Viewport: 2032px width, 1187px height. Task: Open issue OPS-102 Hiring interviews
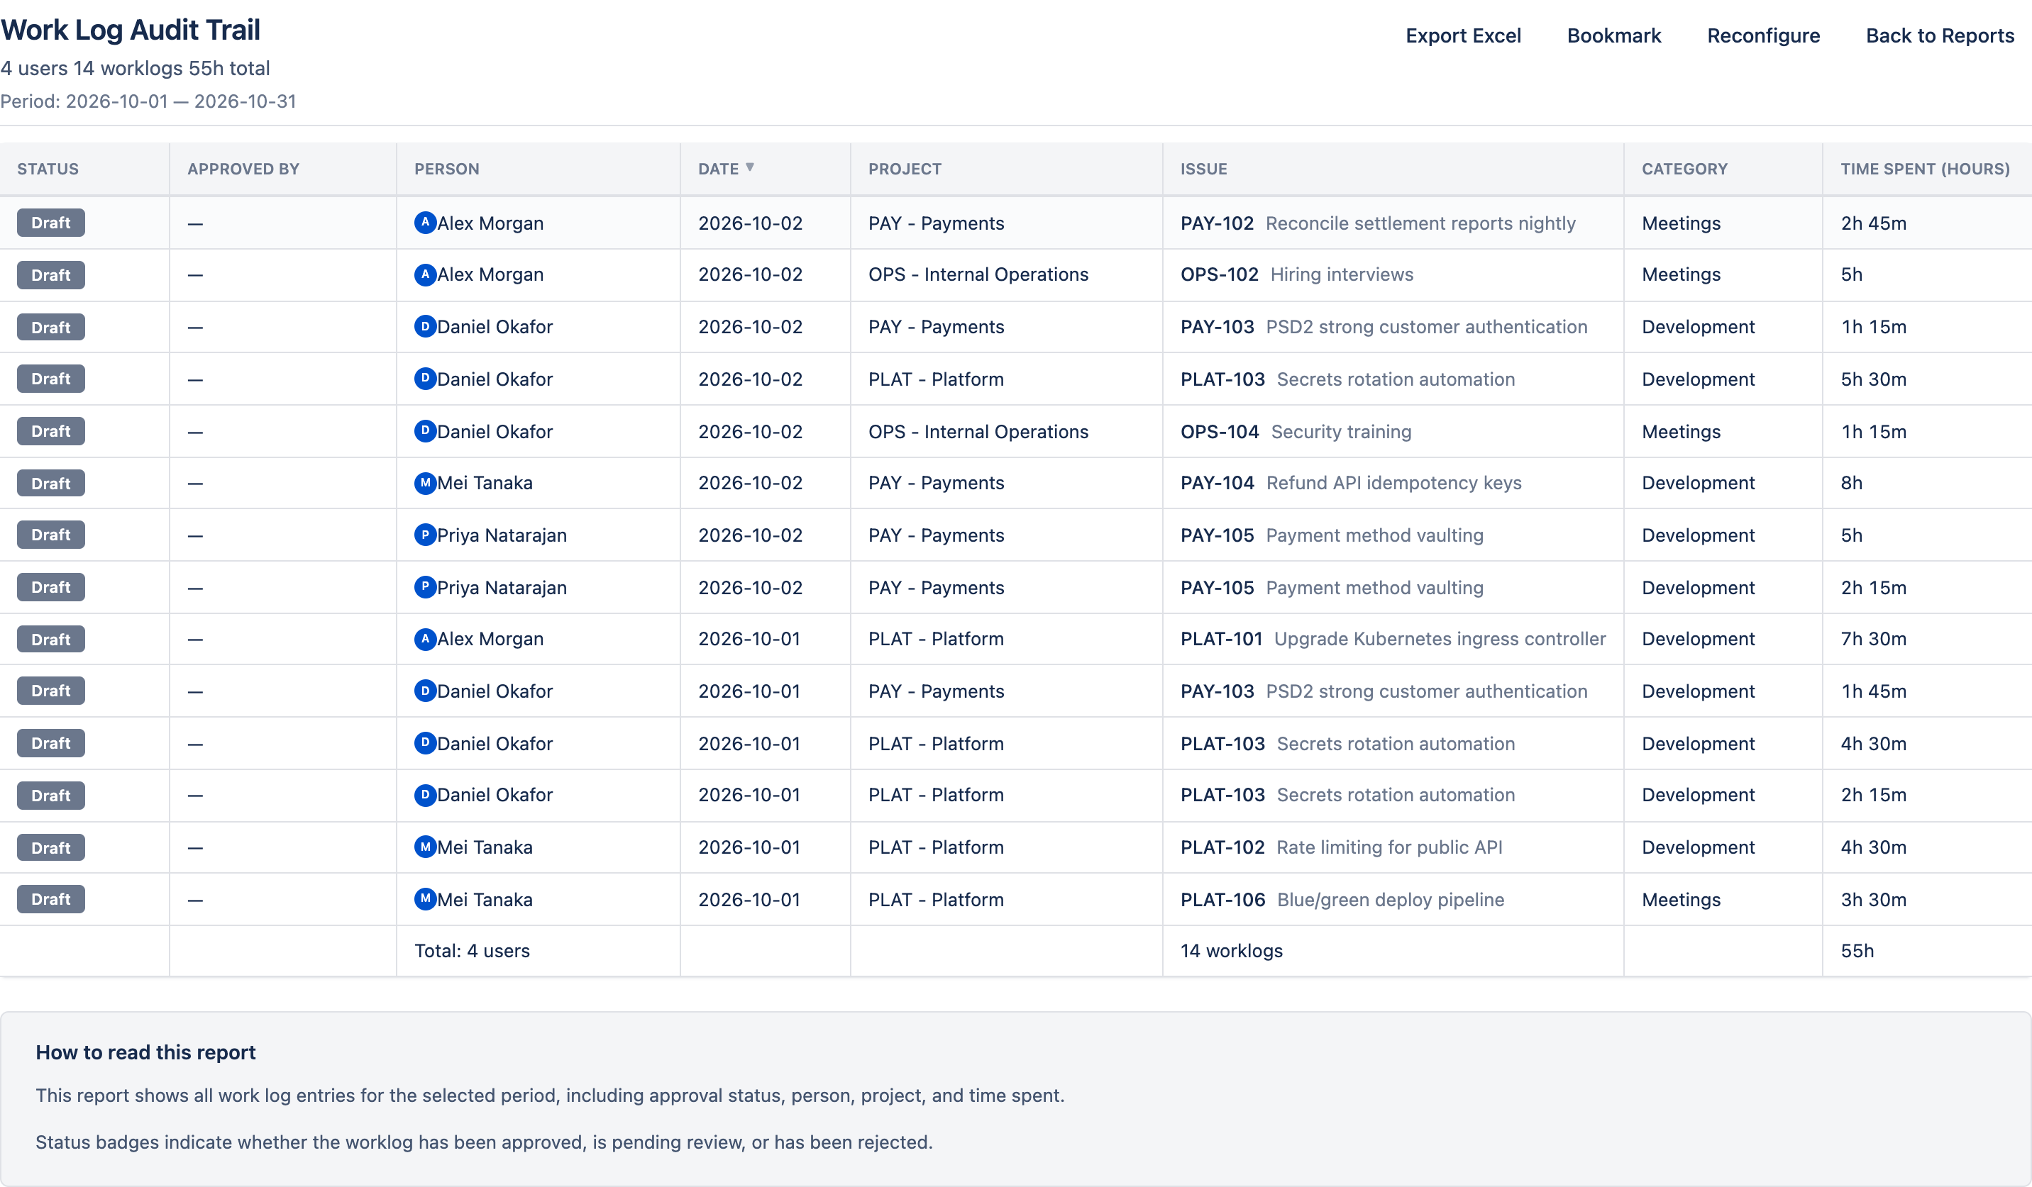[1297, 275]
